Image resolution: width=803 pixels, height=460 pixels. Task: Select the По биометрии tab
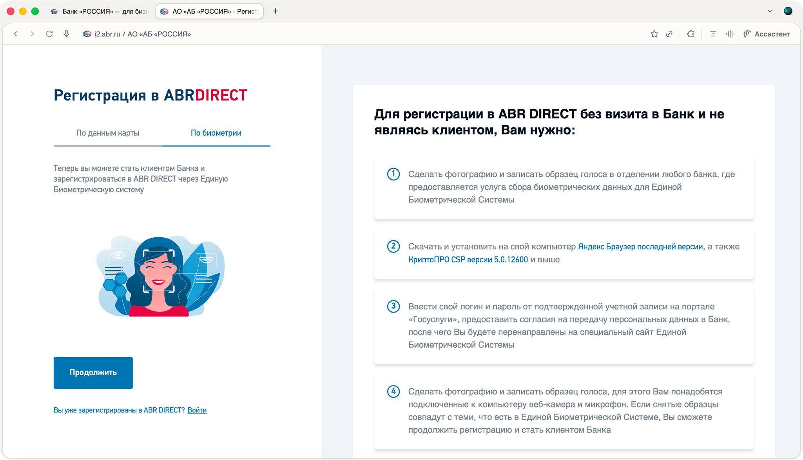216,133
